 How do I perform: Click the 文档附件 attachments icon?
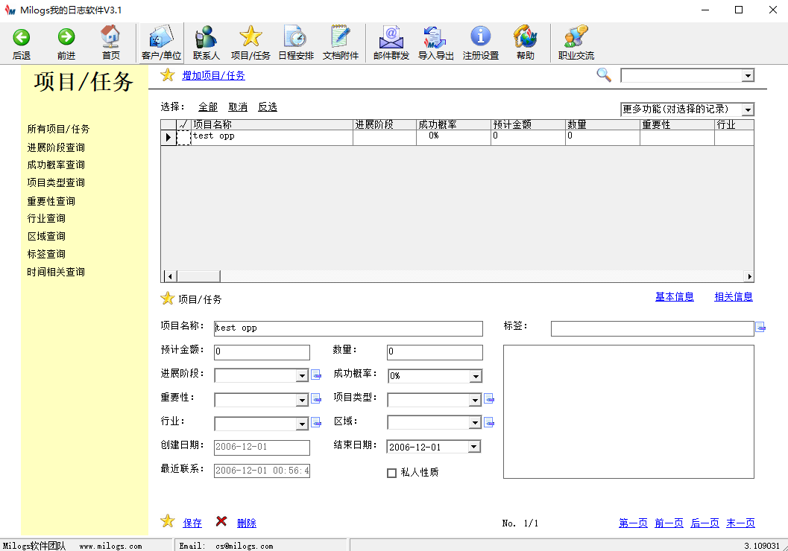point(341,42)
